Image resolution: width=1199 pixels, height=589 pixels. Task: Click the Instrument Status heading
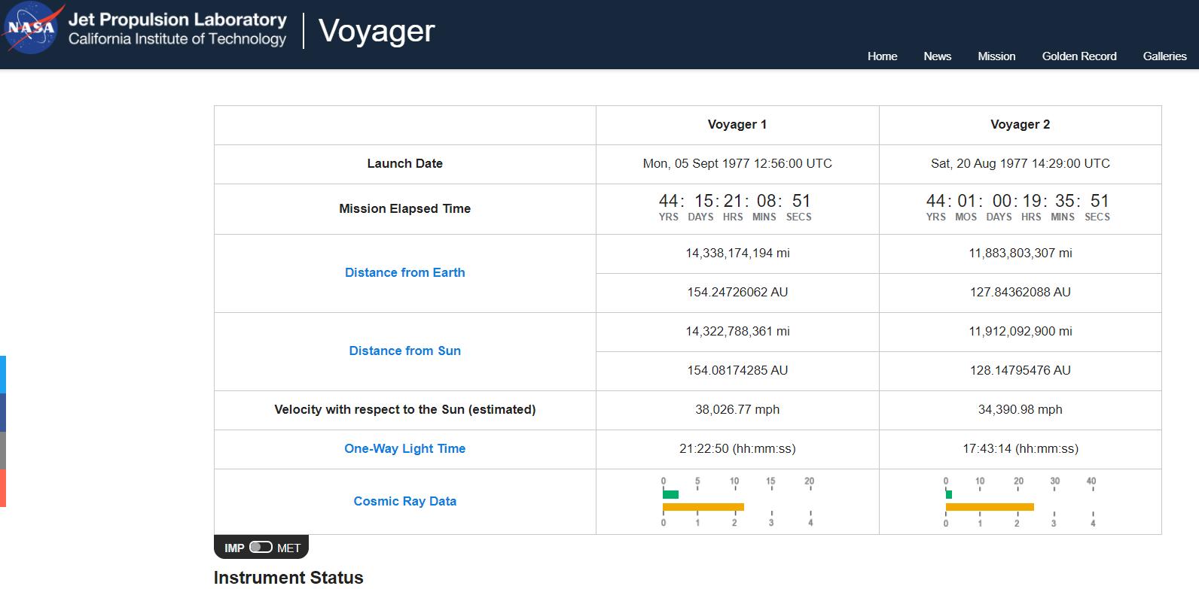pos(288,578)
